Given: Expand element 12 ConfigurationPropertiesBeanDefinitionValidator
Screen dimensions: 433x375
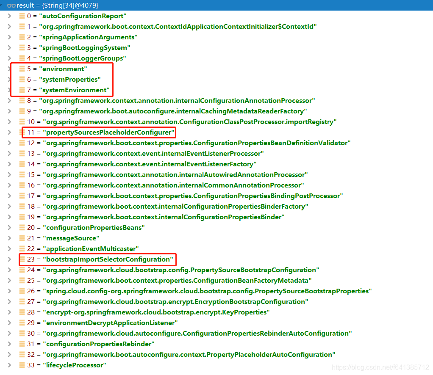Looking at the screenshot, I should point(9,143).
